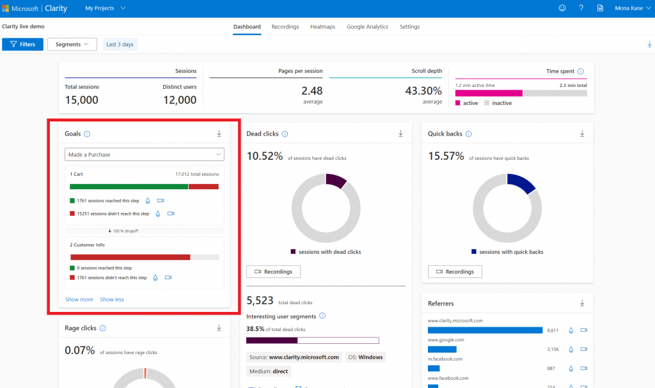
Task: Download the Goals card data
Action: pos(219,134)
